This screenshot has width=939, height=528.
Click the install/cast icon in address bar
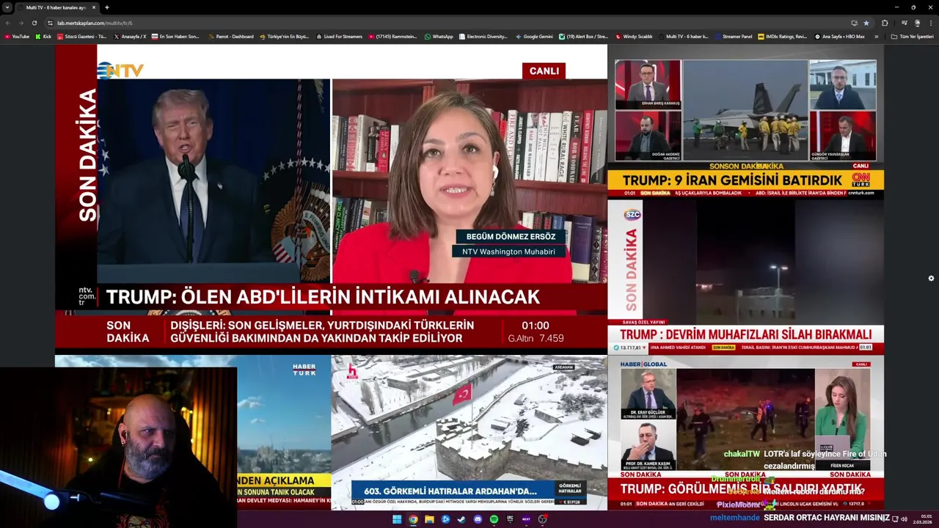point(854,23)
